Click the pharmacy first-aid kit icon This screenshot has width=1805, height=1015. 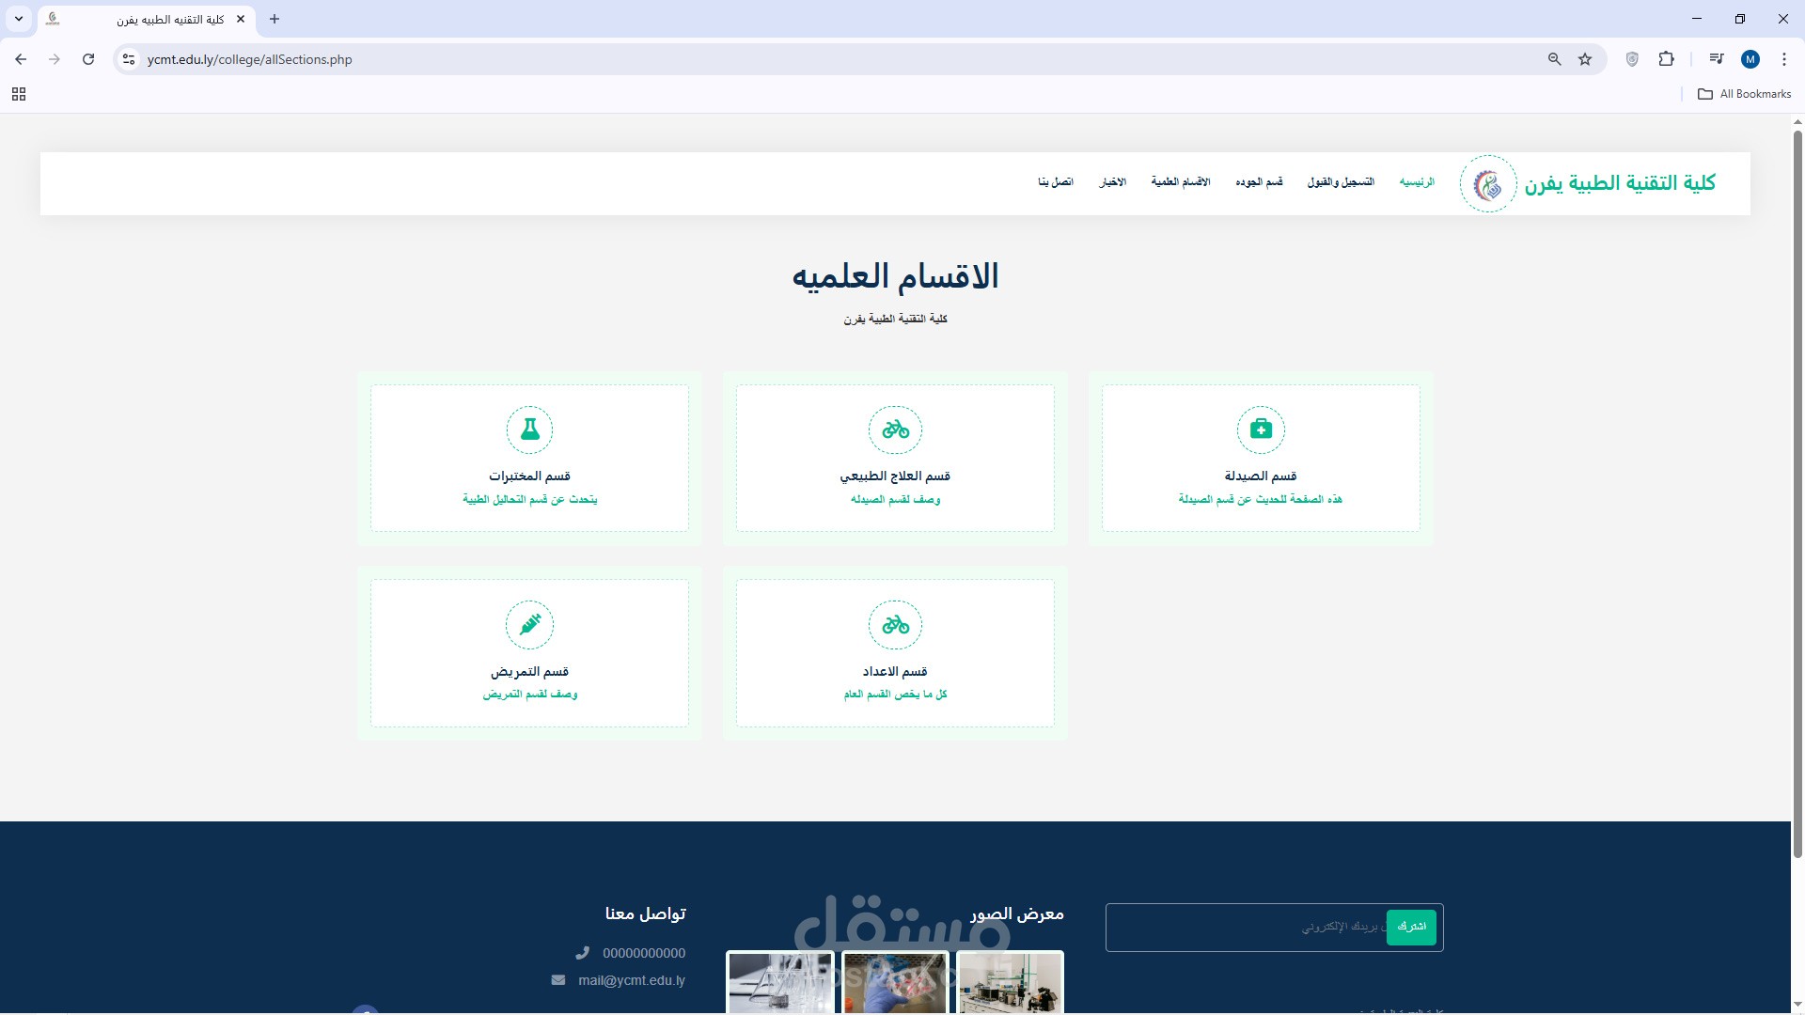point(1261,429)
